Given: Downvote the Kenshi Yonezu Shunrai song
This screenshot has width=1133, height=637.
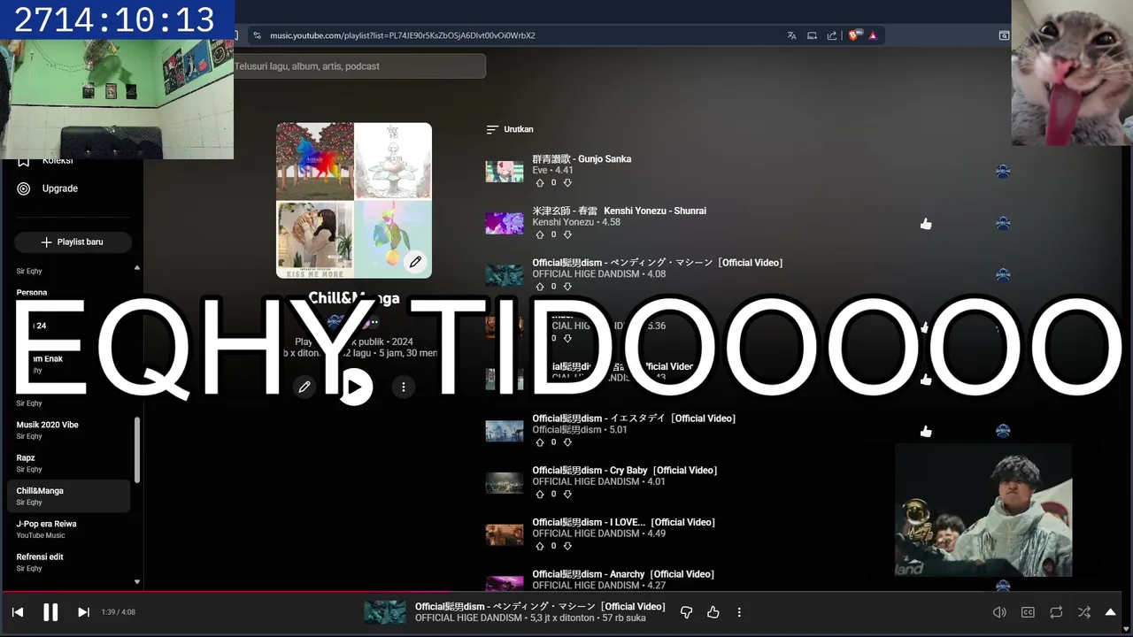Looking at the screenshot, I should click(x=567, y=234).
